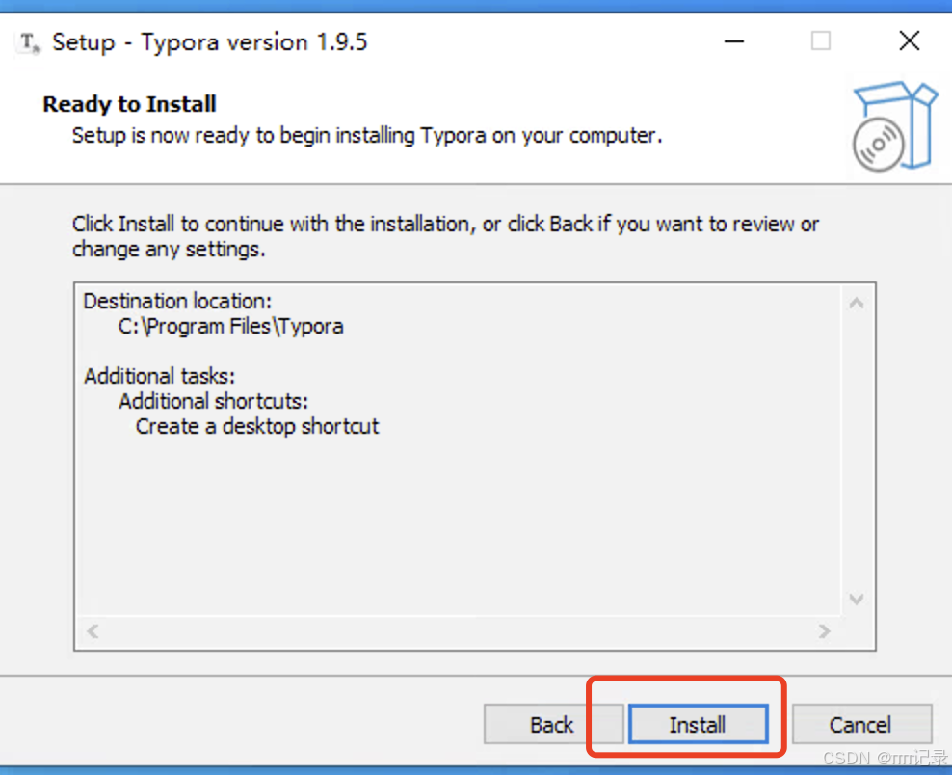This screenshot has height=775, width=952.
Task: Click the vertical scrollbar track in summary box
Action: (856, 451)
